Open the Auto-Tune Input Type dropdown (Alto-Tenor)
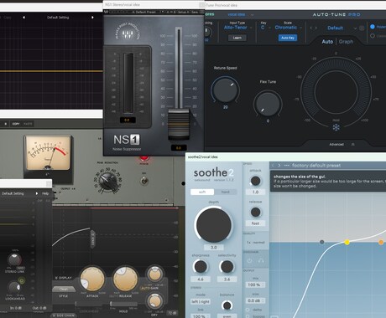The height and width of the screenshot is (318, 386). click(x=237, y=28)
